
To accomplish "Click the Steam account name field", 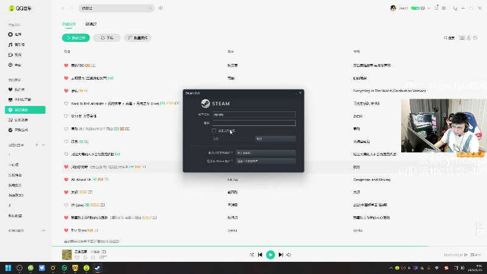I will pos(254,114).
